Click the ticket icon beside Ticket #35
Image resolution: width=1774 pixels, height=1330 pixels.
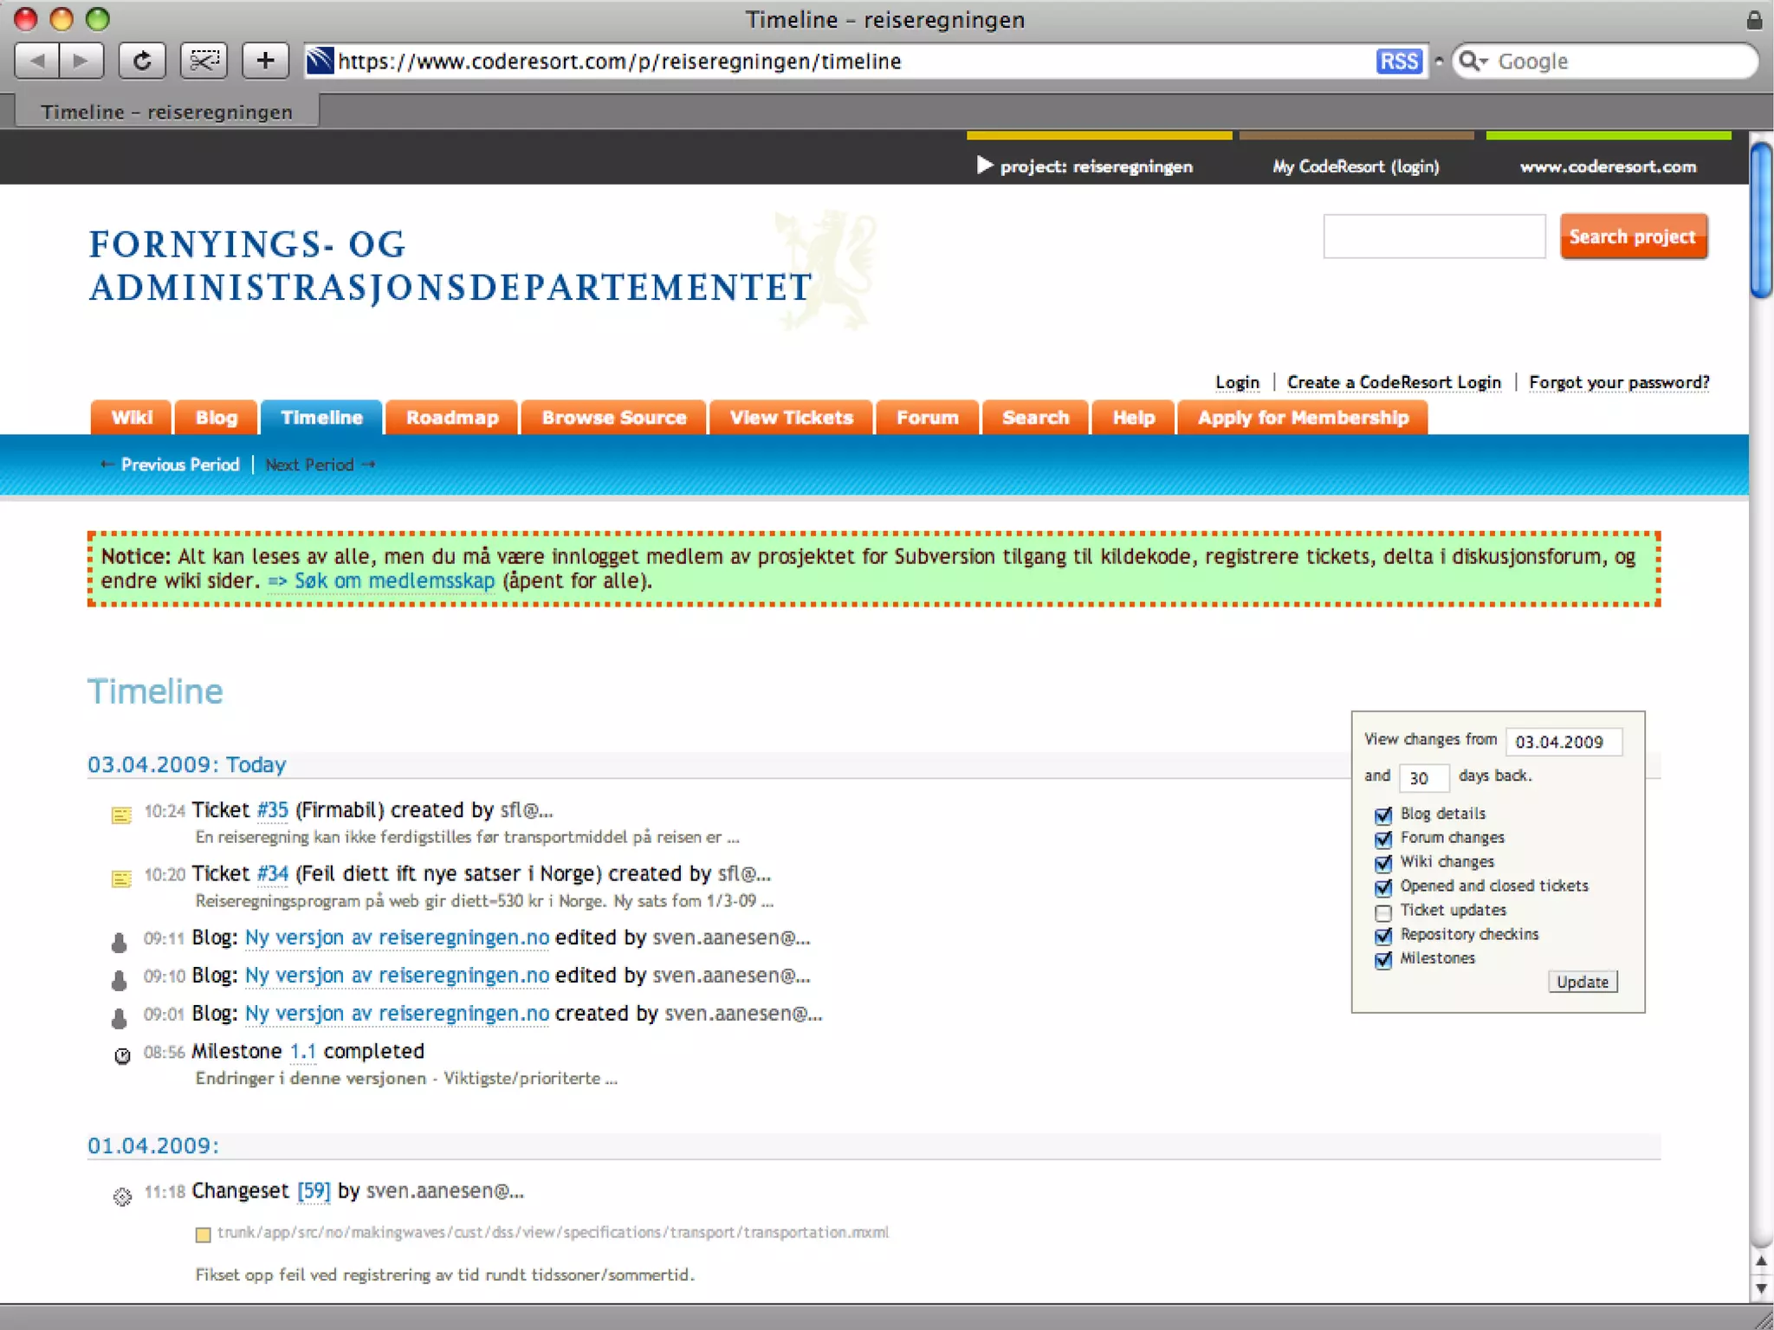(x=121, y=814)
